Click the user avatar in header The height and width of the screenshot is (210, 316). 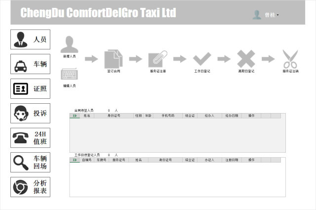(x=257, y=15)
